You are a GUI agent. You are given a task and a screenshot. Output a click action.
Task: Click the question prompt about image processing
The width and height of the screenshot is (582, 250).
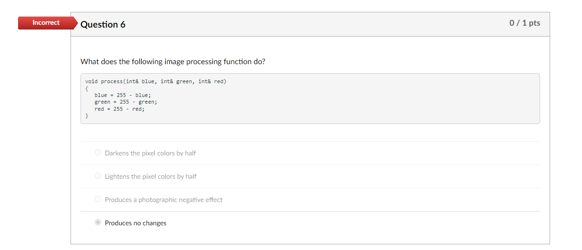pos(172,62)
